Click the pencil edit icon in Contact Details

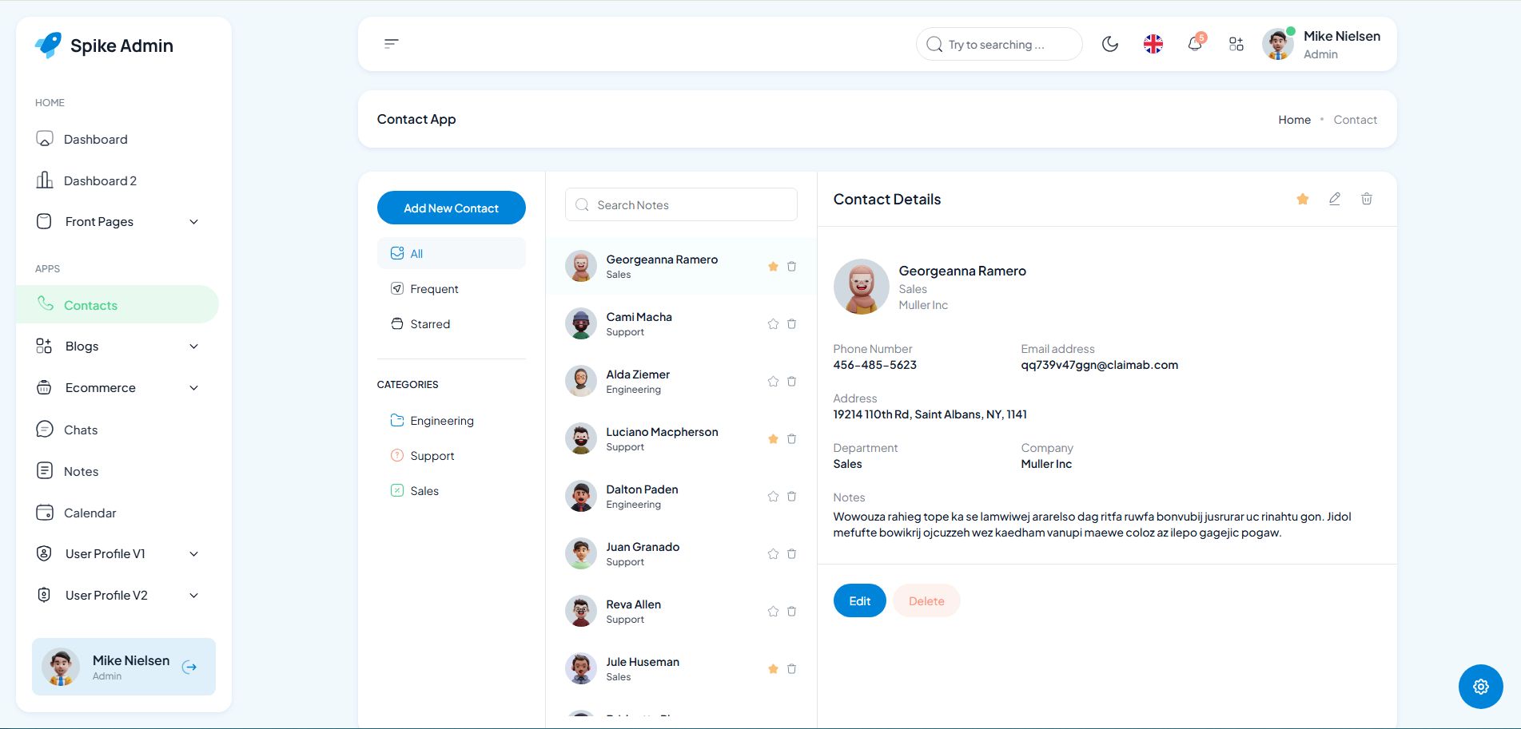click(1335, 199)
